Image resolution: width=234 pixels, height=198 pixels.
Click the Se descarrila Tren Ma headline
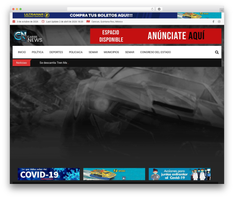click(54, 63)
